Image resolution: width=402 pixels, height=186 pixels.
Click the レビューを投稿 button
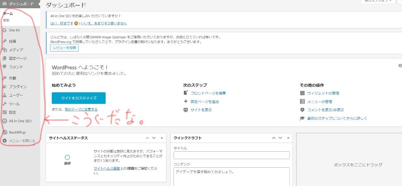point(64,48)
